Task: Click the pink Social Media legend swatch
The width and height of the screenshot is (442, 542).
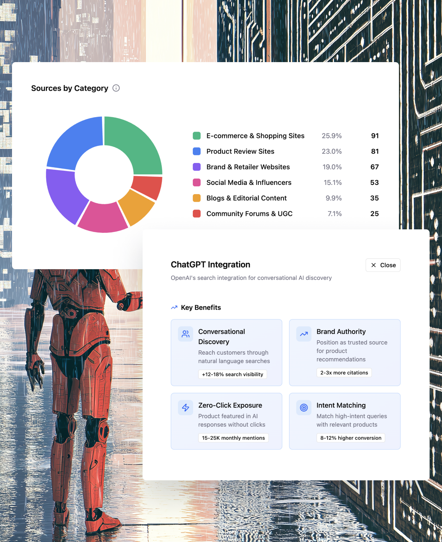Action: 197,182
